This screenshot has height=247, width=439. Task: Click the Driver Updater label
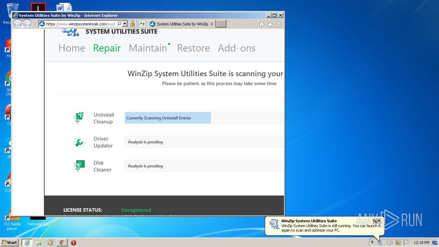(103, 142)
